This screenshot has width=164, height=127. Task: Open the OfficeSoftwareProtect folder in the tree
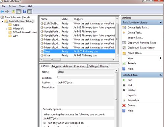point(25,32)
